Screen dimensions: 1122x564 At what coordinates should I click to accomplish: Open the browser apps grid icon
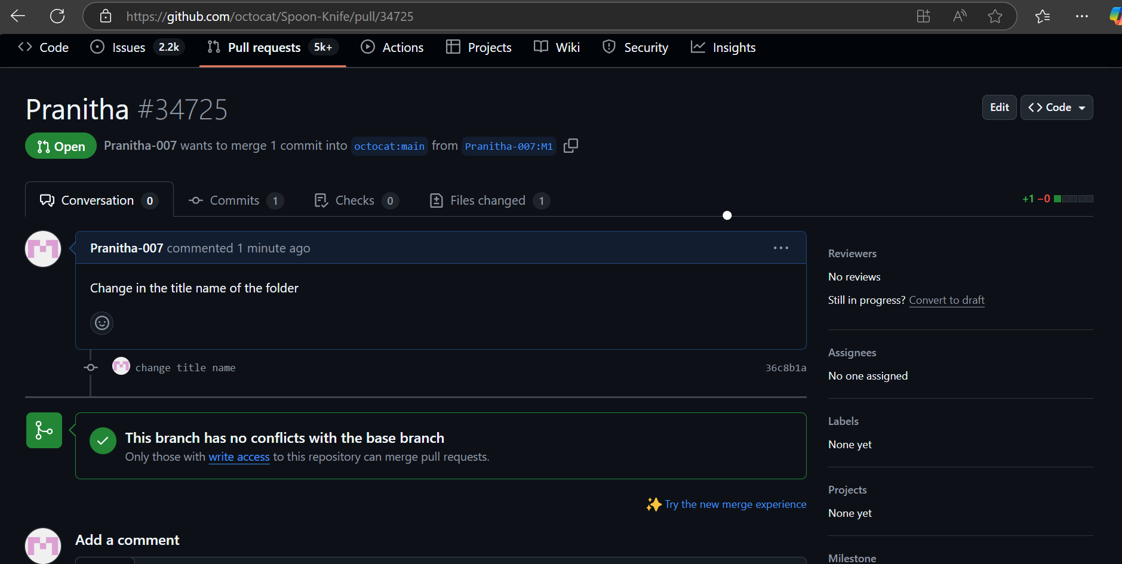tap(923, 16)
